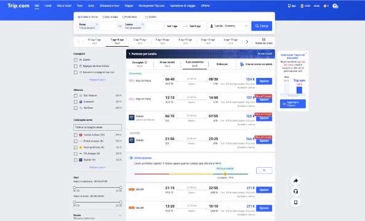Expand the Ordina per sorting dropdown
The width and height of the screenshot is (365, 221).
(222, 64)
